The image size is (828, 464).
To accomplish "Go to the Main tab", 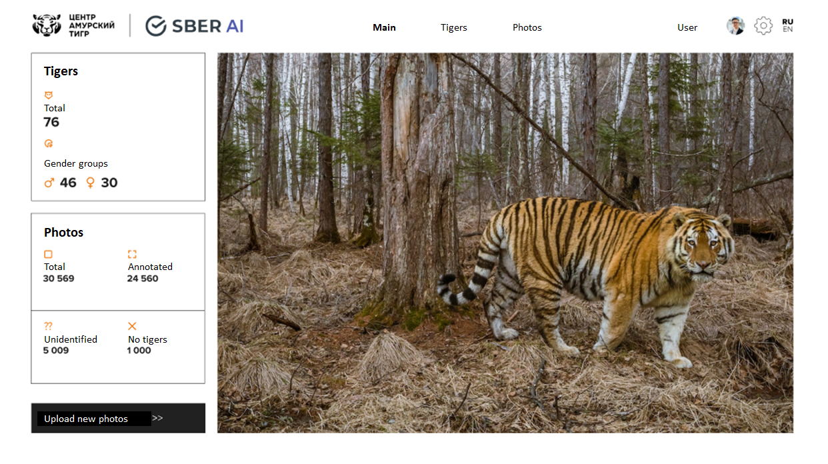I will (x=384, y=27).
